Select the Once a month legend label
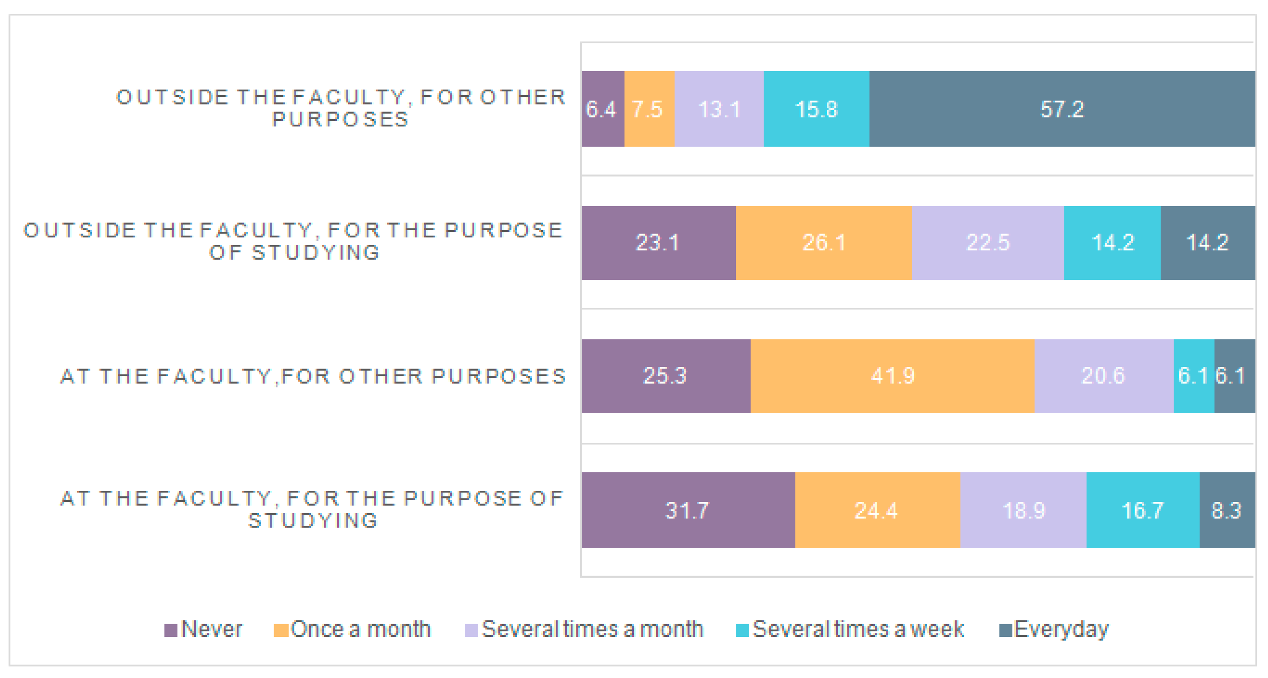Screen dimensions: 1268x678 [x=361, y=629]
